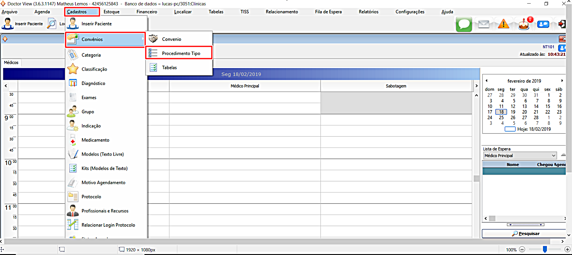
Task: Click the star icon beside Classificação
Action: (73, 69)
